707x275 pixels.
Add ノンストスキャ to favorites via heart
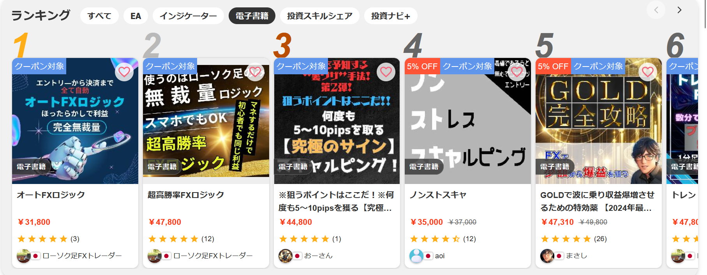[x=517, y=72]
